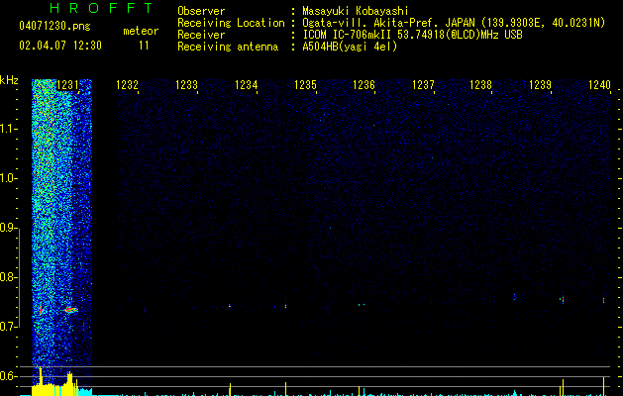
Task: Click the 1240 time marker
Action: pyautogui.click(x=599, y=84)
